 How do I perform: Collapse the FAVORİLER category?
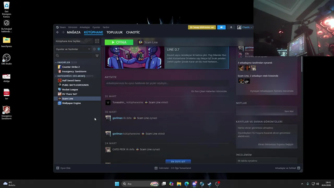[x=56, y=62]
